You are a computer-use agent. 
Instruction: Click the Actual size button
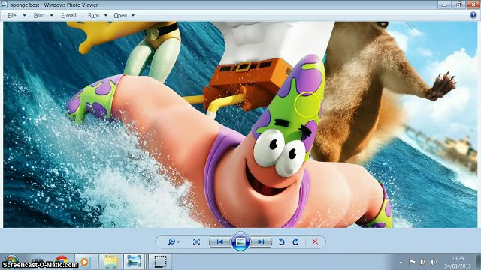pyautogui.click(x=196, y=241)
